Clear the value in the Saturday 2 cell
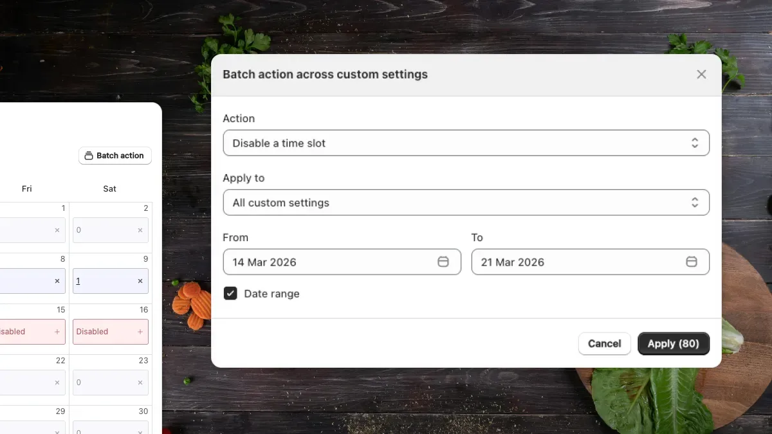This screenshot has height=434, width=772. 140,230
